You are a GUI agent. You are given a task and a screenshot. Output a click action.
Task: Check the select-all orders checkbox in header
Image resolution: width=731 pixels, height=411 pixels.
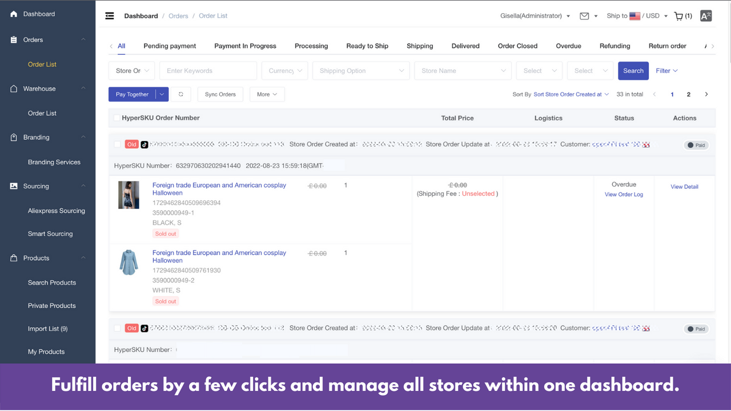[117, 118]
